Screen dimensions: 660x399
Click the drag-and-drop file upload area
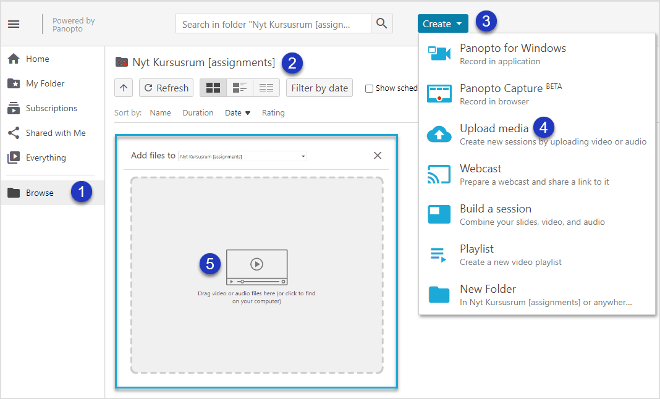pos(256,275)
